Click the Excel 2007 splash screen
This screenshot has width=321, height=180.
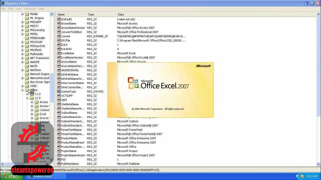point(160,90)
